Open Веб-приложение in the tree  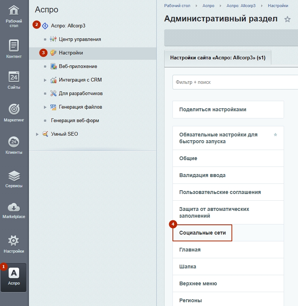[78, 66]
